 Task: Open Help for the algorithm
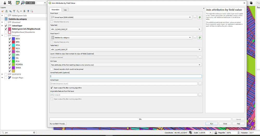[238, 124]
